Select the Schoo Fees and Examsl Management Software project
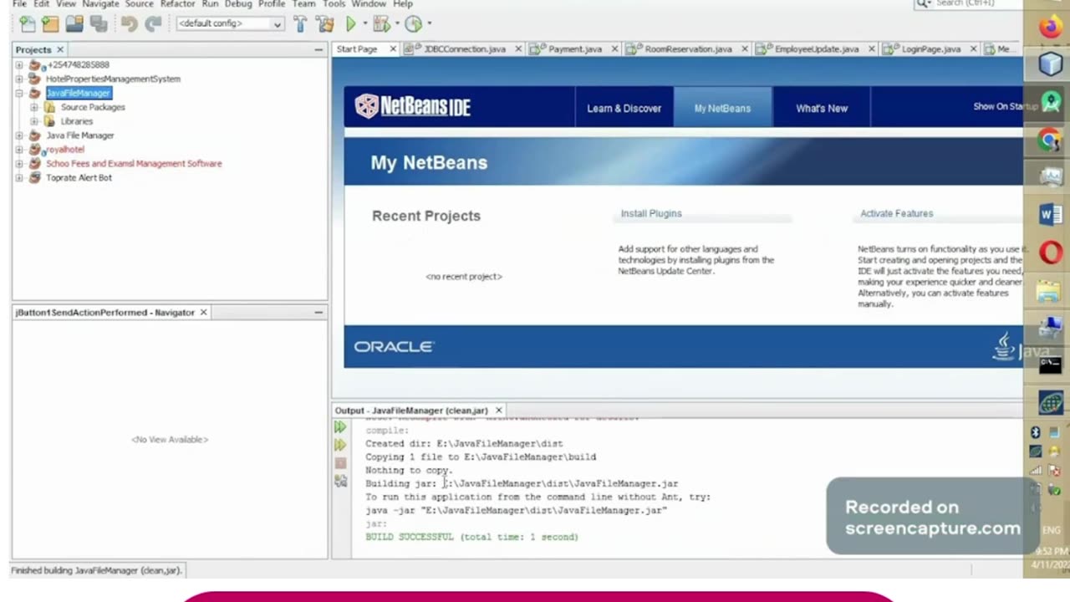The image size is (1070, 602). [134, 164]
